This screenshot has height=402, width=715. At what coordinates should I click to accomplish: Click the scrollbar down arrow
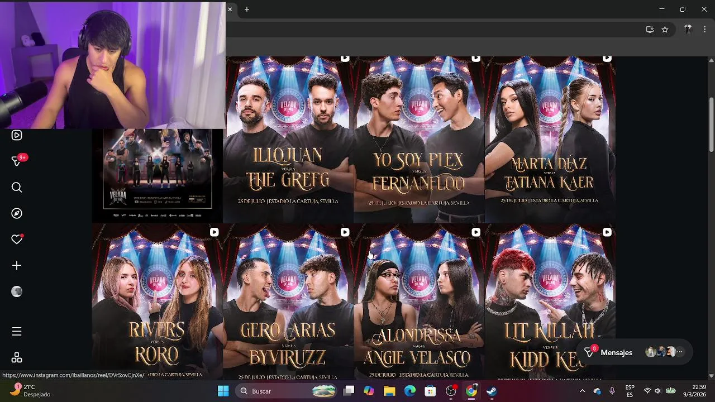click(711, 376)
